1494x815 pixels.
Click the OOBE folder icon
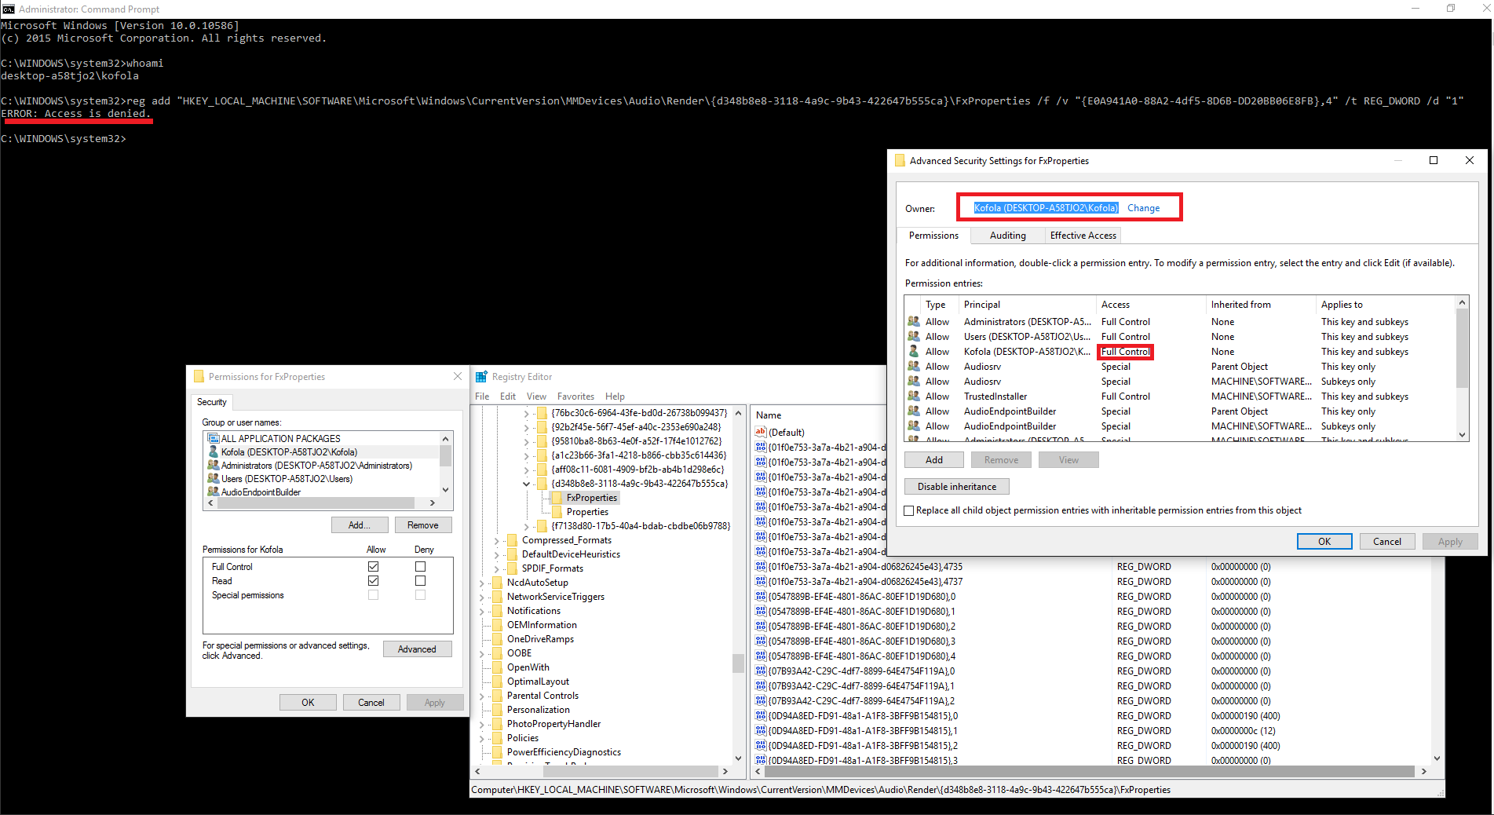point(497,653)
